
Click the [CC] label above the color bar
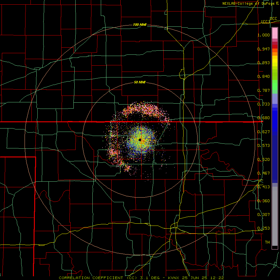point(266,21)
